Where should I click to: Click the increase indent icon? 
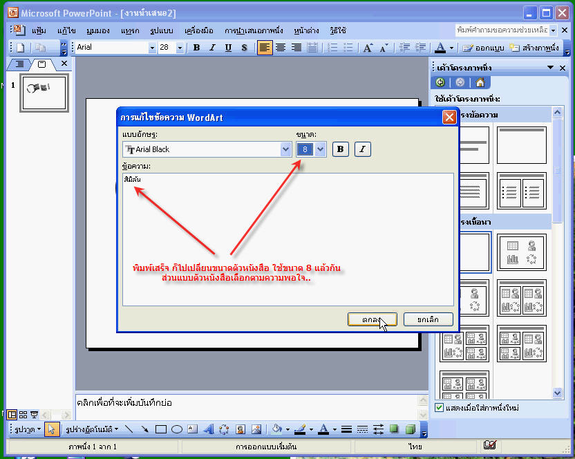tap(420, 48)
